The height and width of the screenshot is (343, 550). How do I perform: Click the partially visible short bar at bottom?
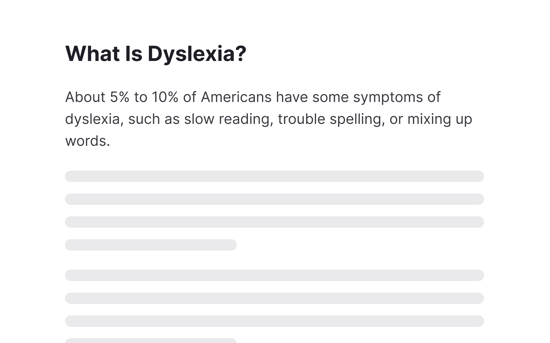coord(151,341)
